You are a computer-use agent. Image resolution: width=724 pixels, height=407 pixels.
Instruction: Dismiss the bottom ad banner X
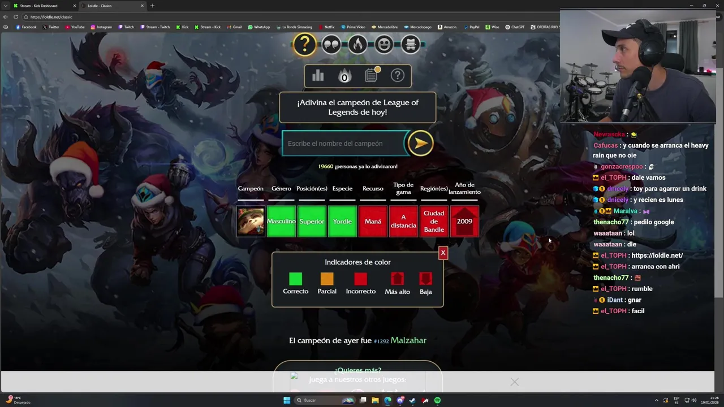point(514,382)
